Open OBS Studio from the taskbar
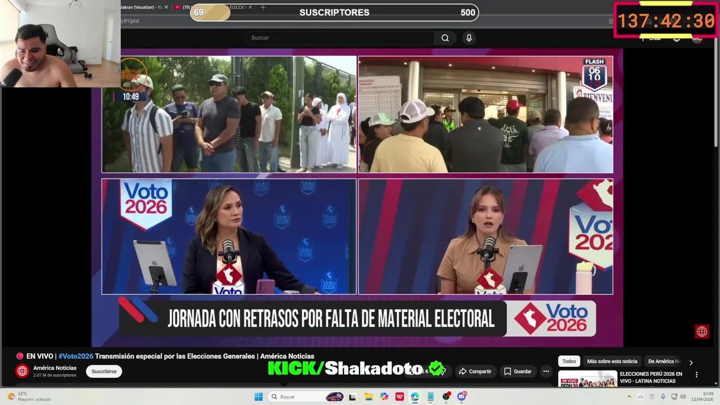 click(446, 397)
